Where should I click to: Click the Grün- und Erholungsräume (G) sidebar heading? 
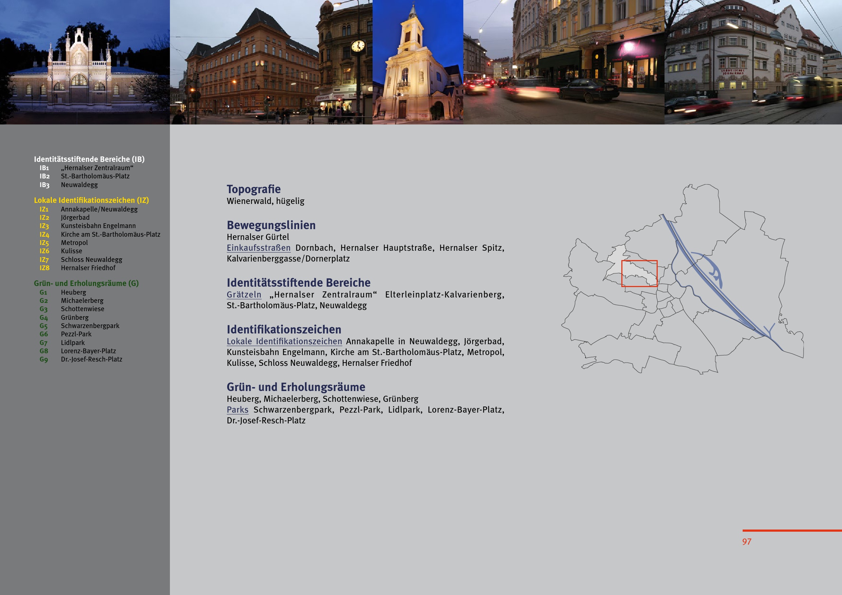tap(86, 283)
